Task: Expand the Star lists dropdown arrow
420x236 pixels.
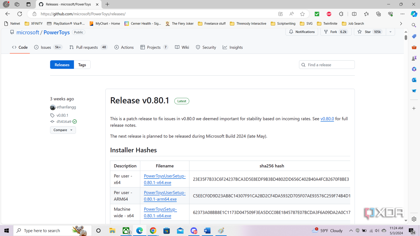Action: (390, 32)
